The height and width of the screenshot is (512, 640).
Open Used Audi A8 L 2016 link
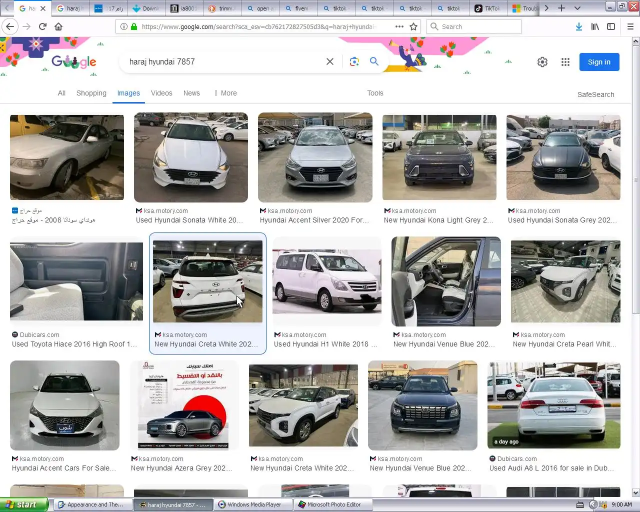coord(552,468)
